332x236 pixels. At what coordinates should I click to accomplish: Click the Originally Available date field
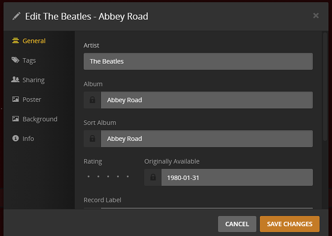237,177
